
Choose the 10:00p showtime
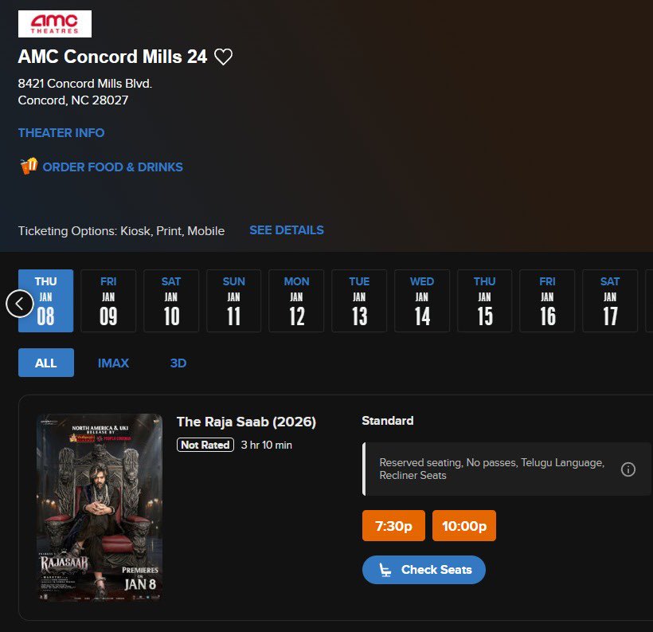(464, 526)
